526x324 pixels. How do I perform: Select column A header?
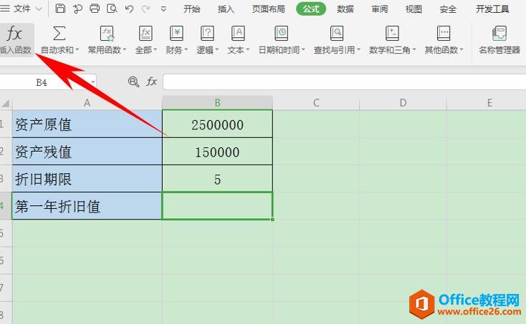point(87,103)
